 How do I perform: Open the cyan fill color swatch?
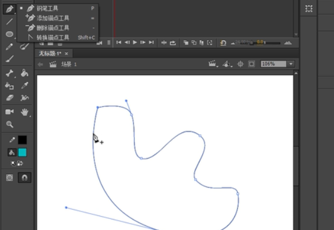(x=22, y=152)
